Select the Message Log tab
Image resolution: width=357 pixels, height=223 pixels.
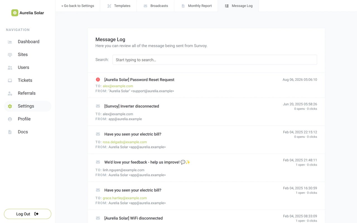coord(238,6)
